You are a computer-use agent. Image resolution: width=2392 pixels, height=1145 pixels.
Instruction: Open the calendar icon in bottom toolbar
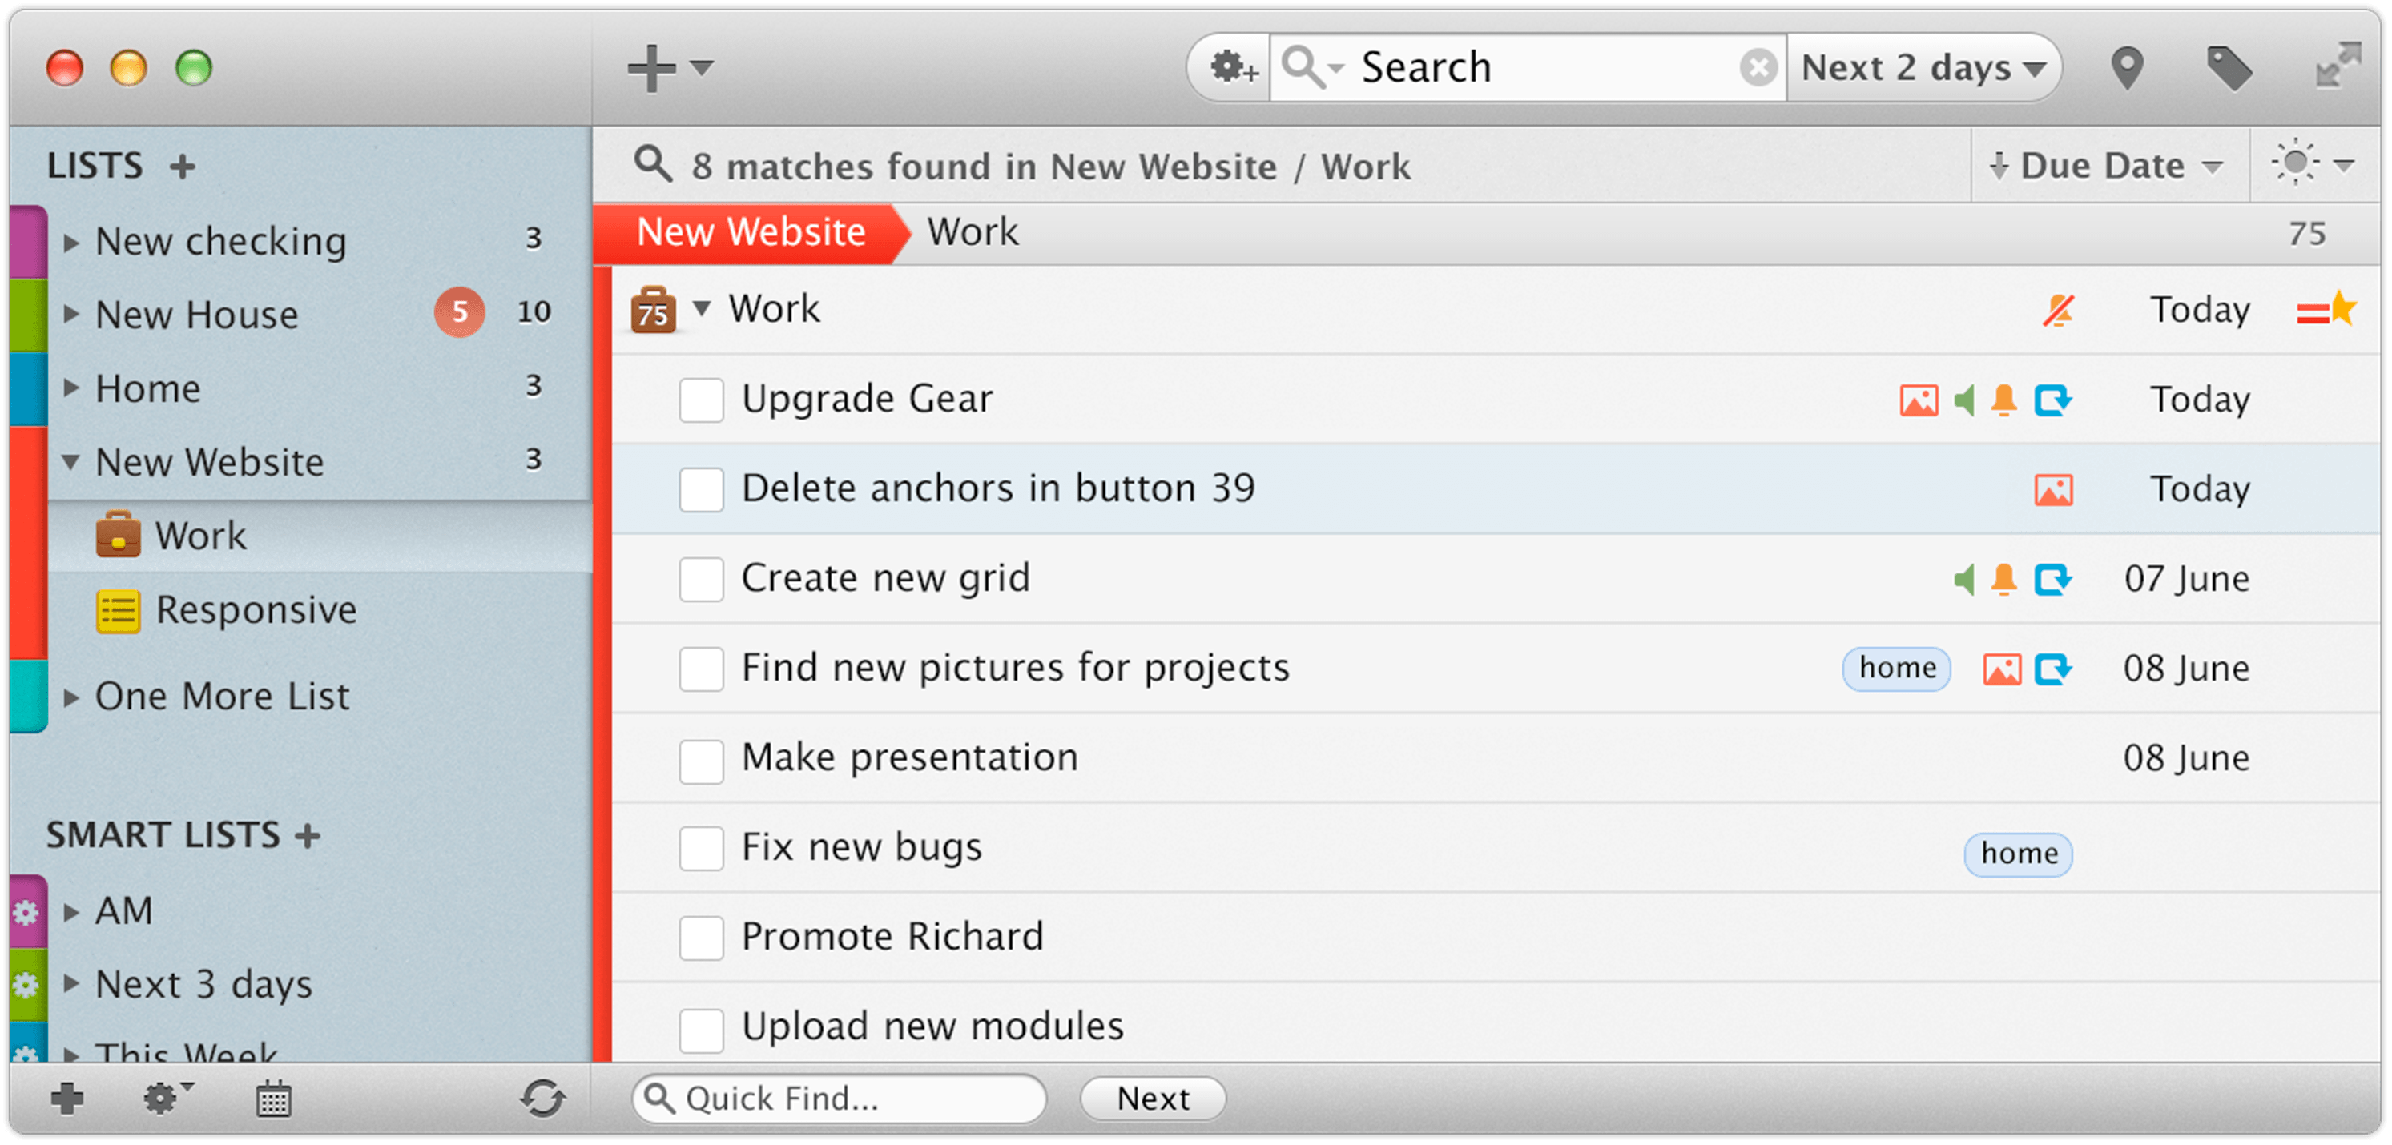(272, 1099)
